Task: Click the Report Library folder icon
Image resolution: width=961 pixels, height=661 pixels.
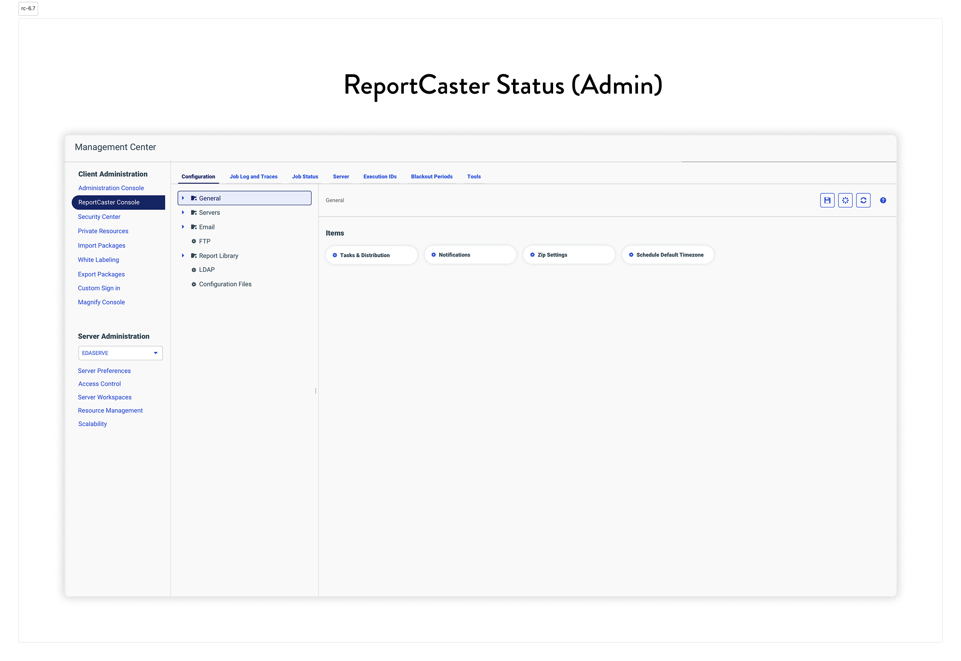Action: pos(194,256)
